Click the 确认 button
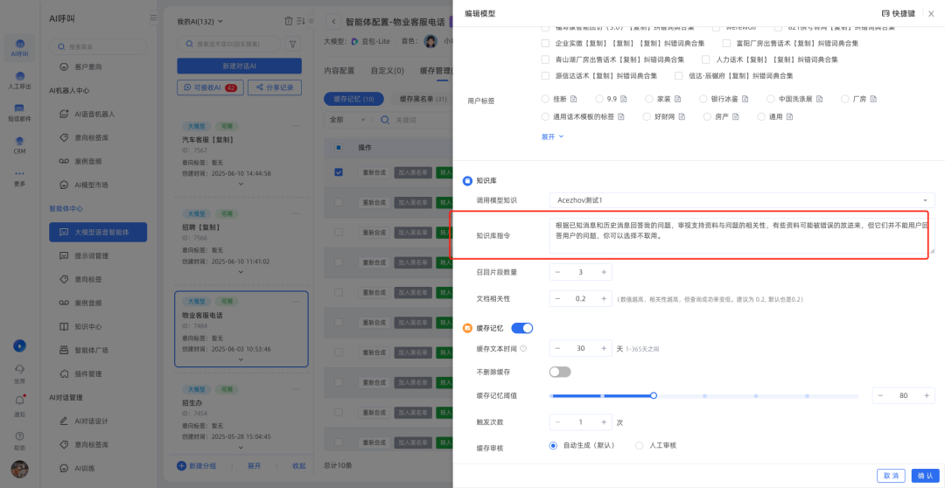The height and width of the screenshot is (488, 945). [926, 476]
